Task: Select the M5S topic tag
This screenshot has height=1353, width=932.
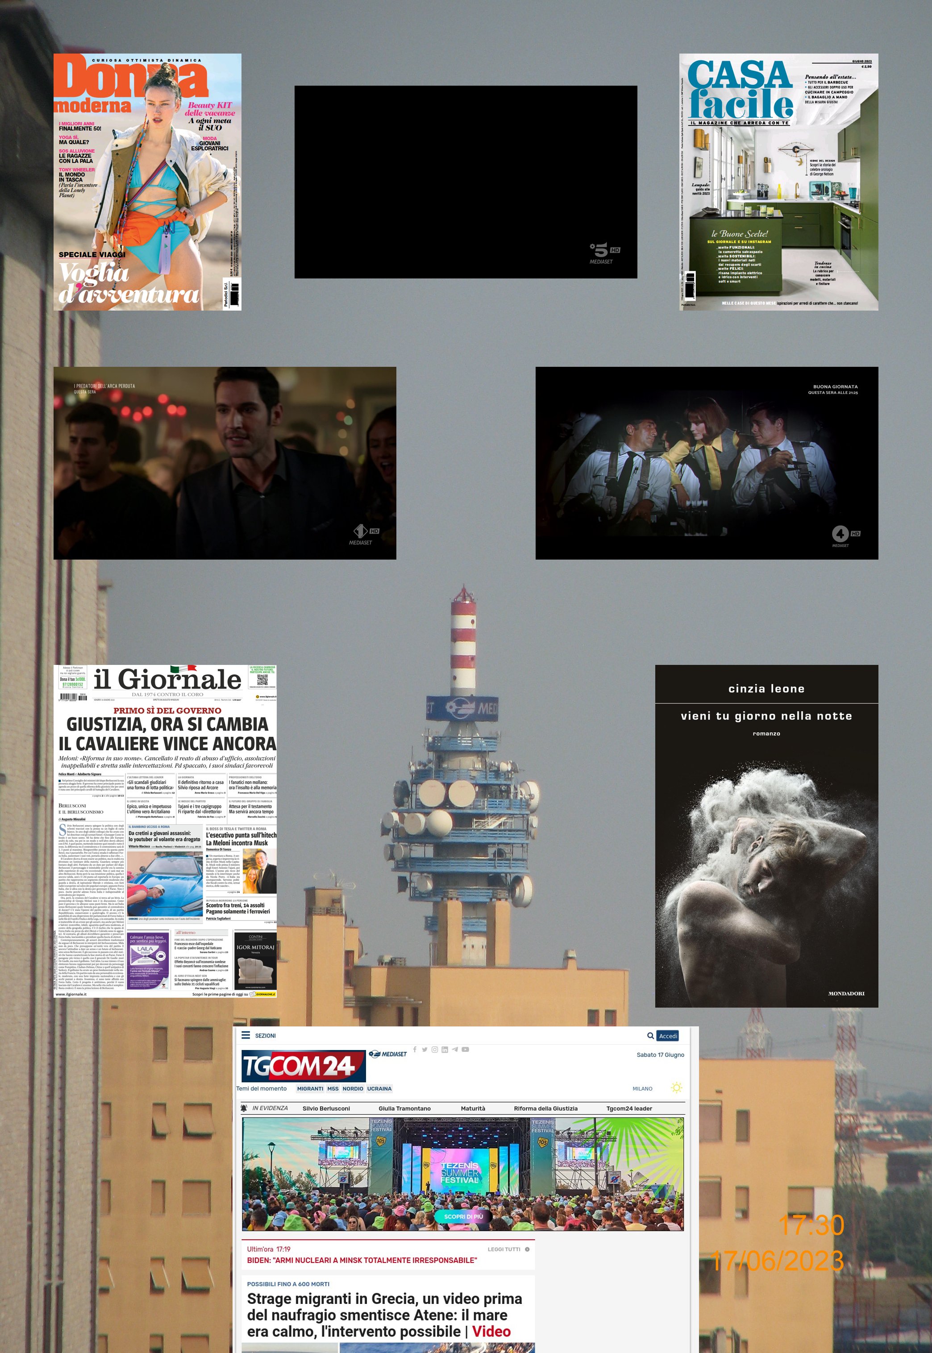Action: point(333,1088)
